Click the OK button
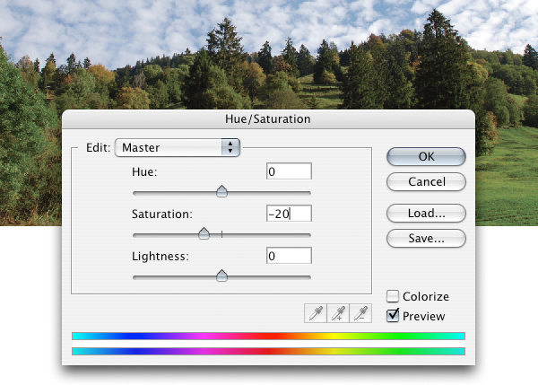The image size is (538, 385). (x=426, y=157)
